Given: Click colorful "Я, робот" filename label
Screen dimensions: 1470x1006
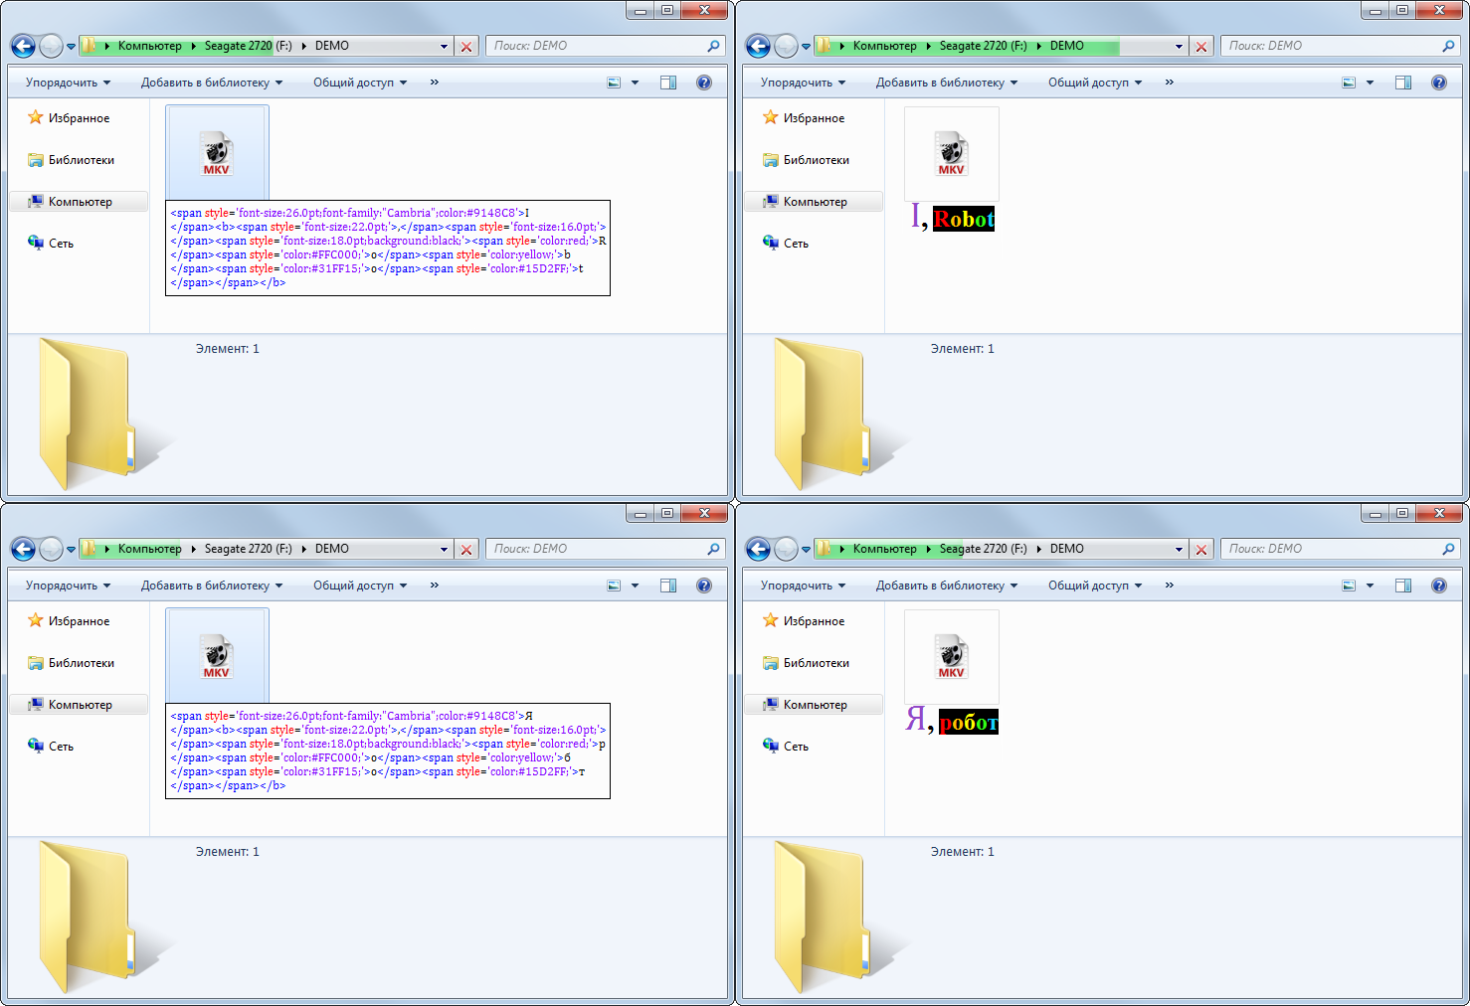Looking at the screenshot, I should tap(952, 721).
